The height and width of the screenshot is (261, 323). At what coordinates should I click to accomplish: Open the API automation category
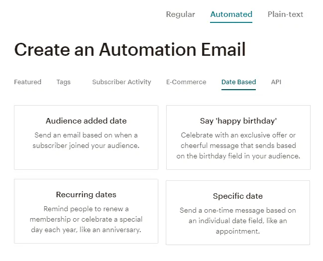click(x=276, y=82)
